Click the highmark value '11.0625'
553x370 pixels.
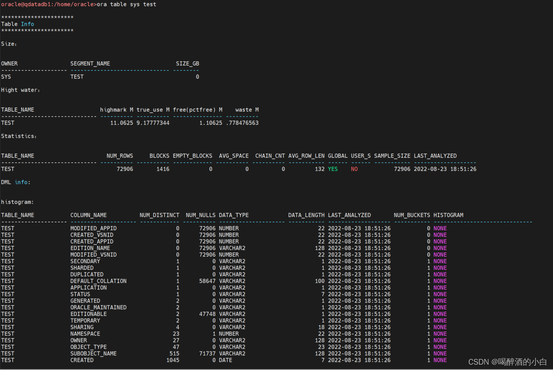[x=121, y=123]
